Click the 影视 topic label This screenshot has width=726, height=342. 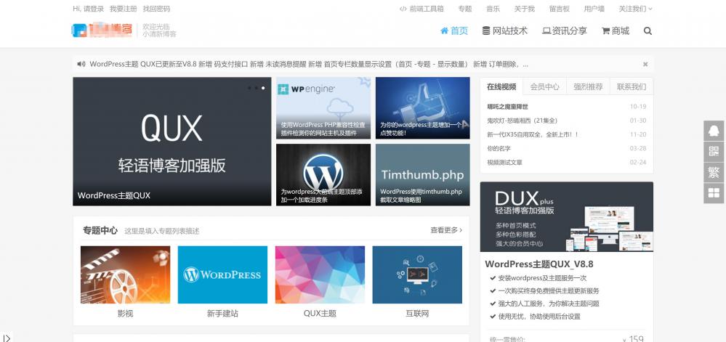[126, 313]
